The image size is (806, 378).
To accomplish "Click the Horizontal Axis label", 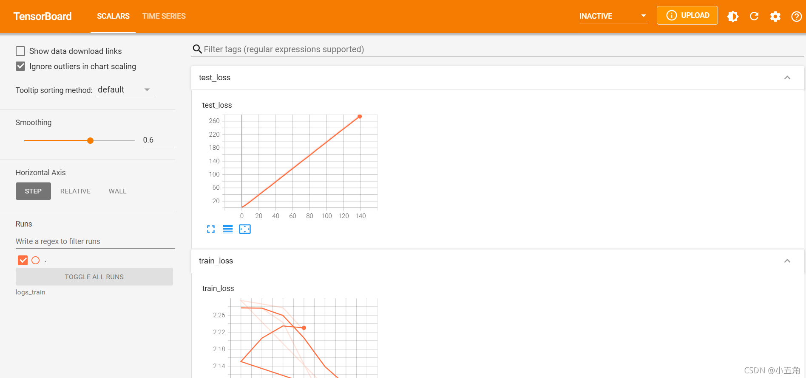I will coord(40,173).
